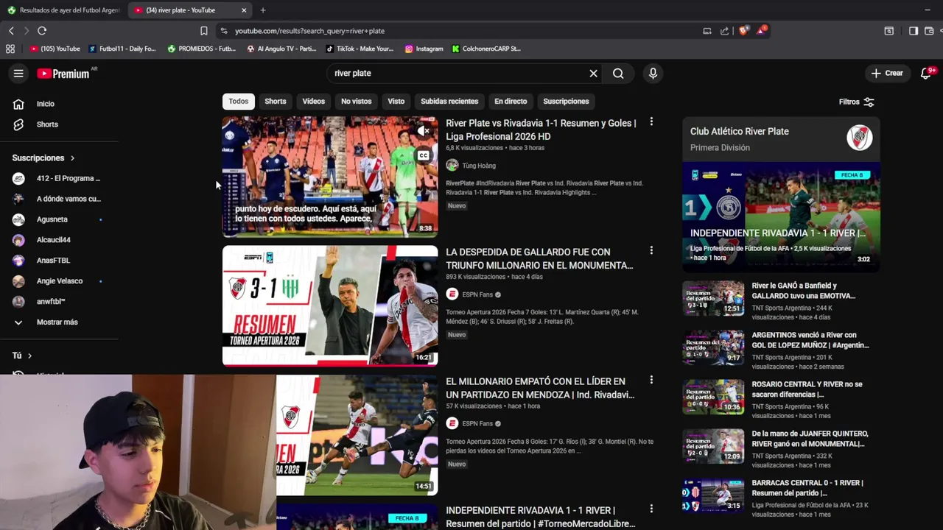Open BARRACAS CENTRAL 0 - 1 RIVER video
Screen dimensions: 943x530
click(x=807, y=487)
